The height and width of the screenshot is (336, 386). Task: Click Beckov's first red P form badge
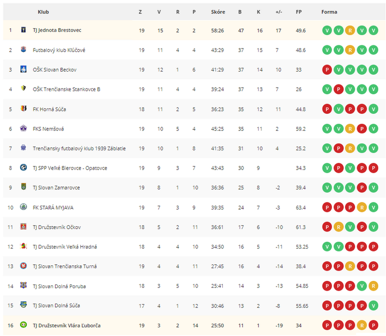pyautogui.click(x=327, y=70)
